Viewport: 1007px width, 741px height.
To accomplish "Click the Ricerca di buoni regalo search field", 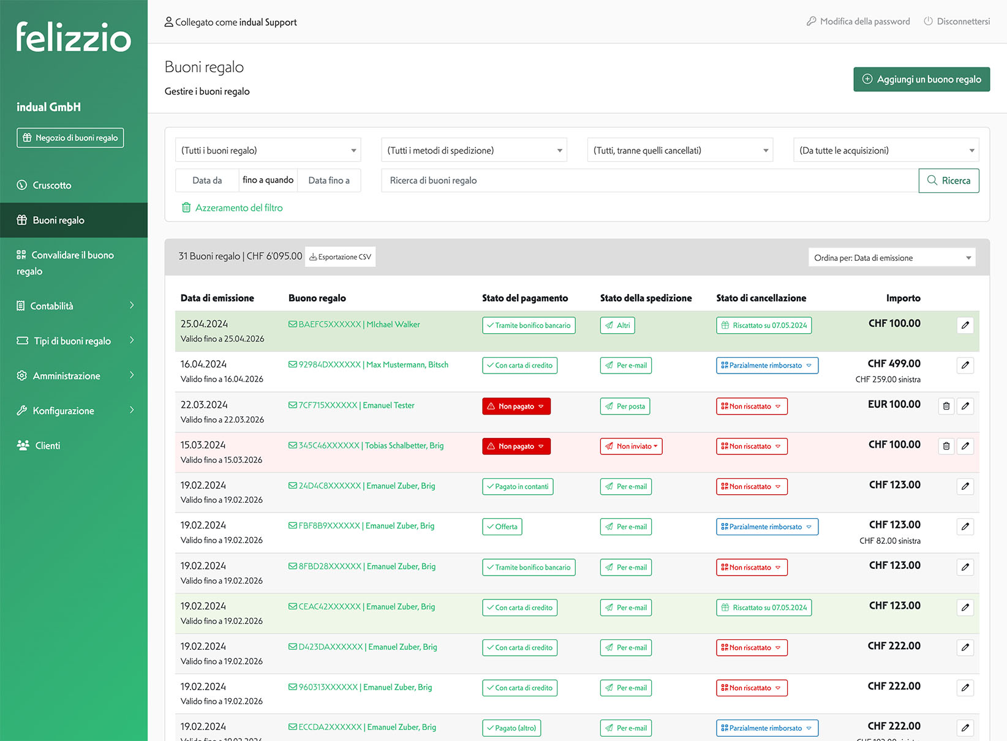I will [x=649, y=181].
